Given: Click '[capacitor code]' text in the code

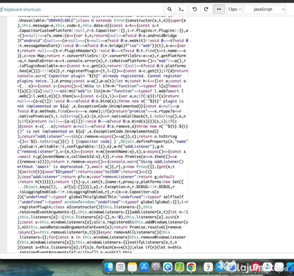Looking at the screenshot, I should tap(93, 142).
